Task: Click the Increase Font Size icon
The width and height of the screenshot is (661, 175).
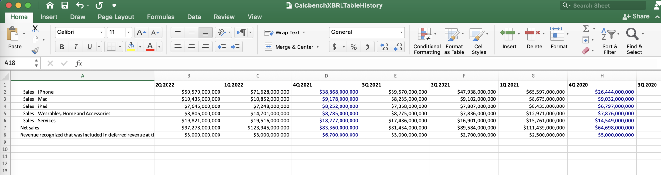Action: (141, 32)
